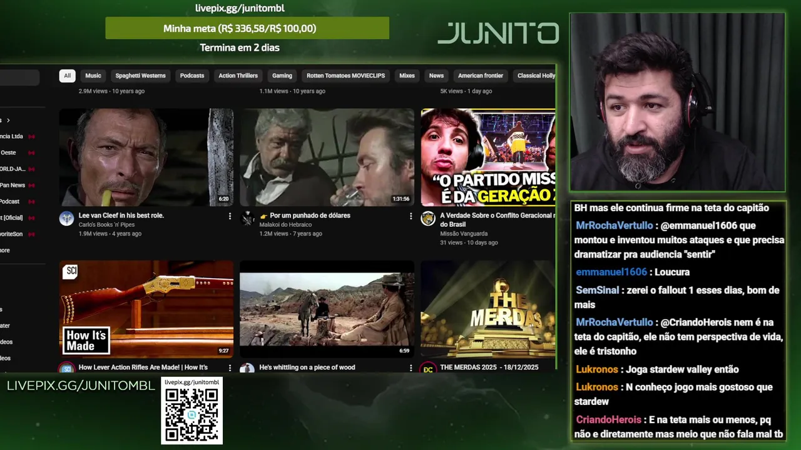Open Malakoi do Hebraico channel avatar
Viewport: 801px width, 450px height.
tap(247, 218)
